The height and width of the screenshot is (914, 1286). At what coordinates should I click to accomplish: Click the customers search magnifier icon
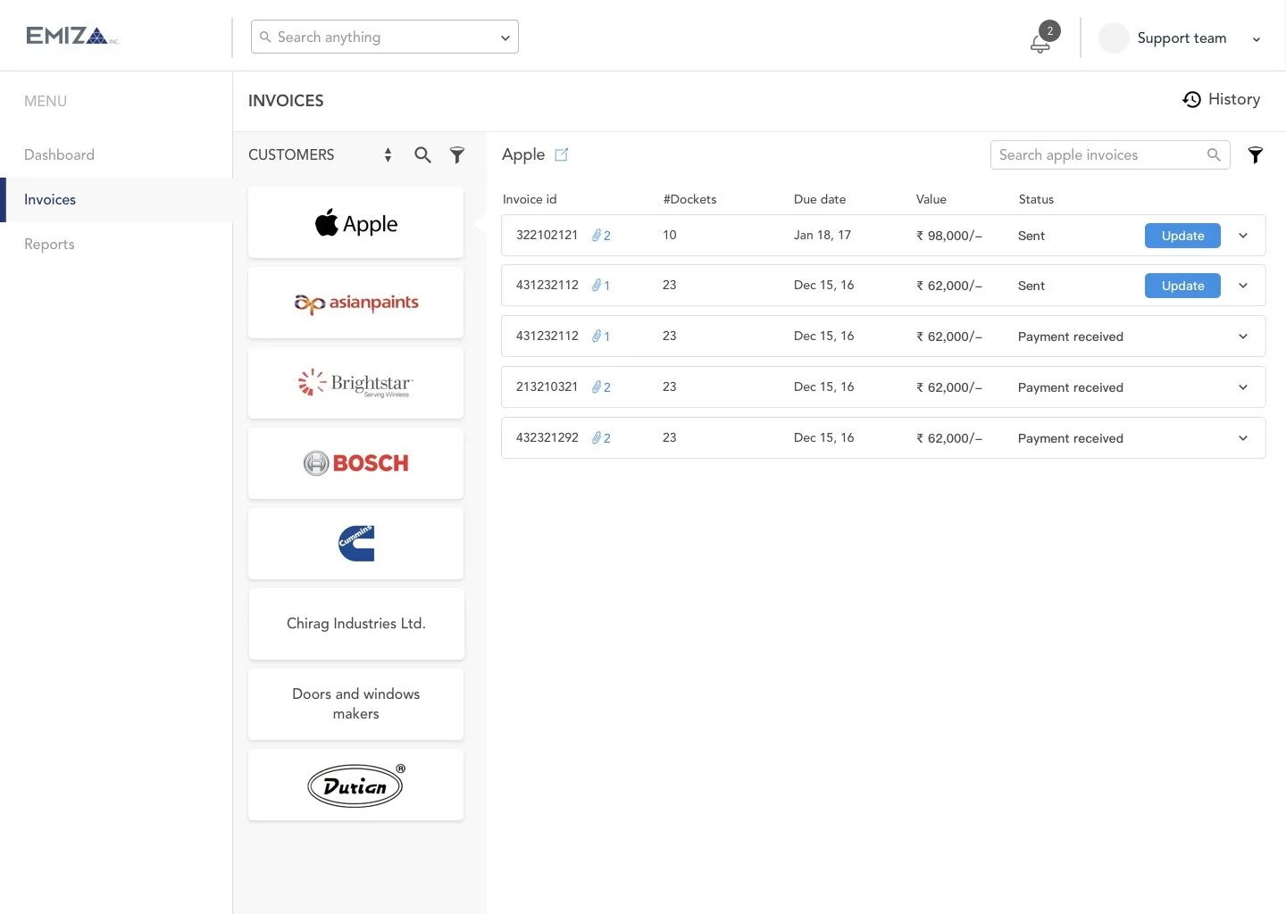(x=422, y=154)
